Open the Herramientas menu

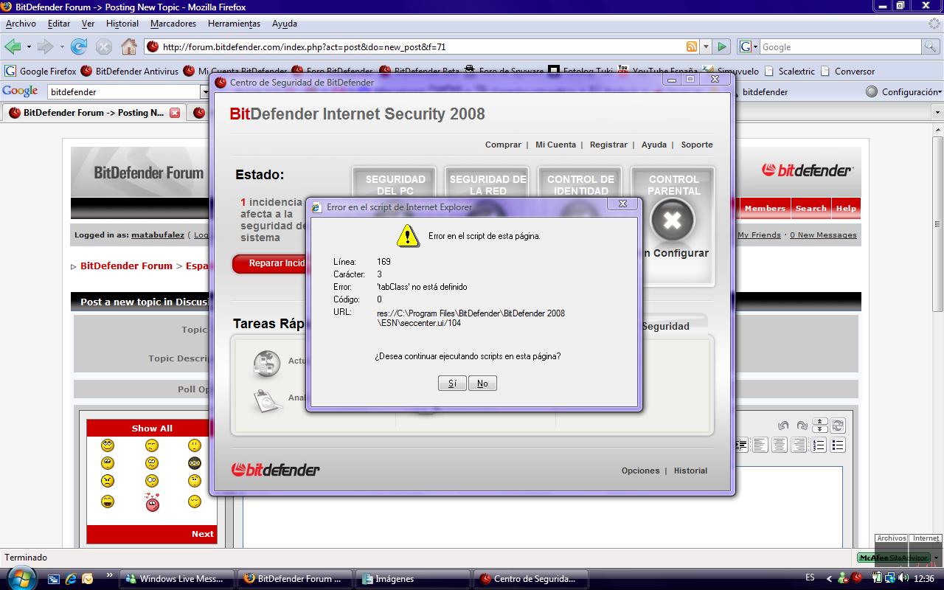[234, 24]
